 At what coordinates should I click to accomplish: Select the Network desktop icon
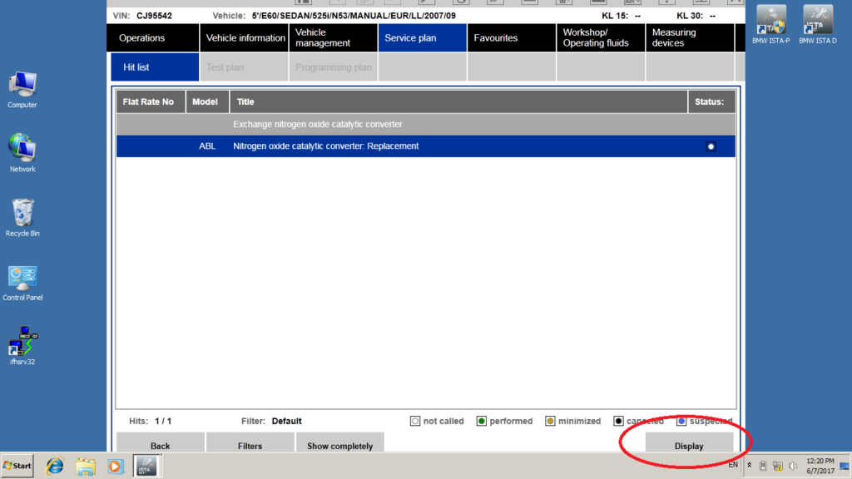(x=22, y=153)
